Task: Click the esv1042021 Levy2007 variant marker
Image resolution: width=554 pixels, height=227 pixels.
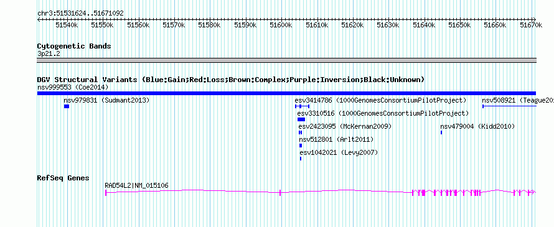Action: coord(301,159)
